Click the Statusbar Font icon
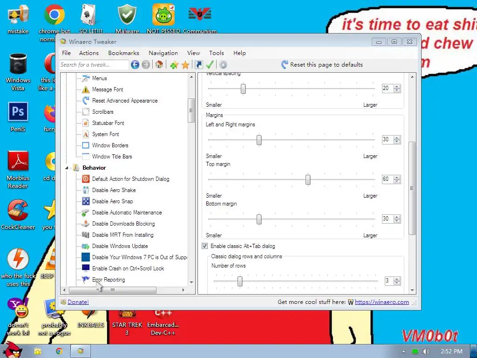The image size is (477, 358). coord(86,123)
